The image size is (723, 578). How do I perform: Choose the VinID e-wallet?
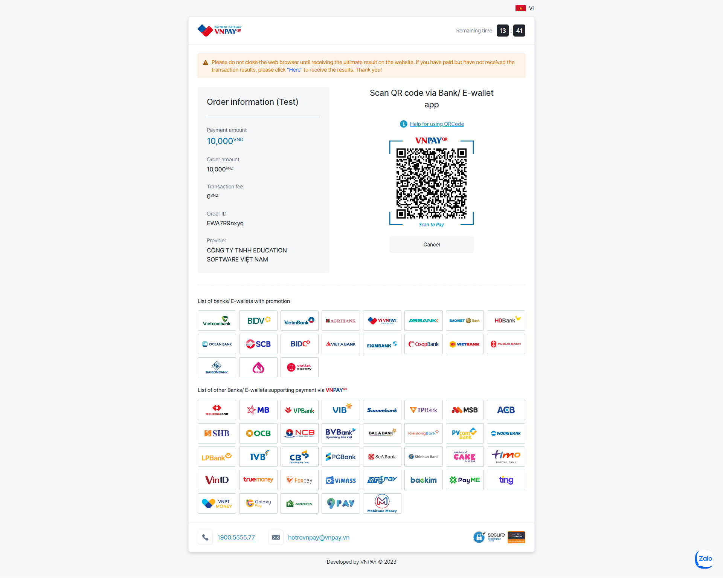coord(217,480)
